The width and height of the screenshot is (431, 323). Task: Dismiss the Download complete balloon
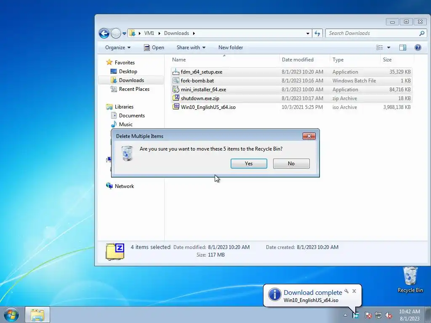pyautogui.click(x=354, y=291)
